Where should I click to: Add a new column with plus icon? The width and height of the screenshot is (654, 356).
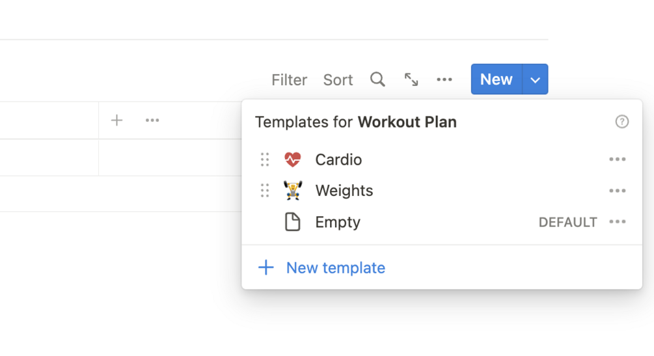(x=117, y=120)
